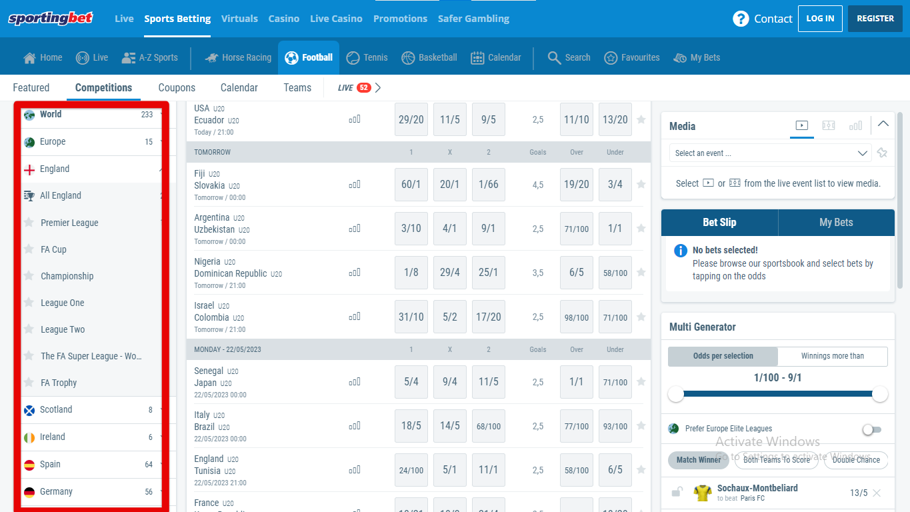
Task: Select Tennis sport
Action: [367, 57]
